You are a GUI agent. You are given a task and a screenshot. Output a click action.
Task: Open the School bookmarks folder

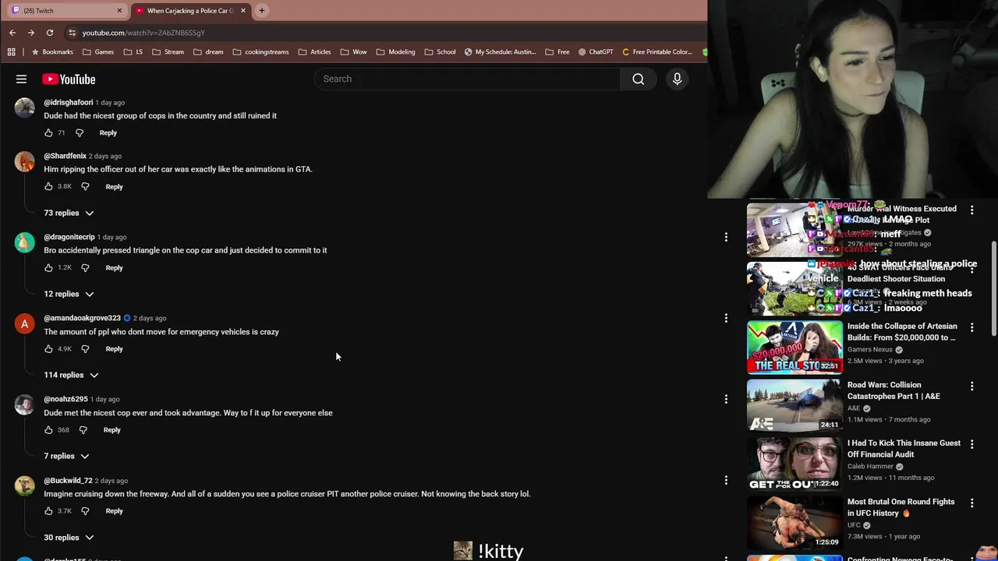pyautogui.click(x=440, y=52)
